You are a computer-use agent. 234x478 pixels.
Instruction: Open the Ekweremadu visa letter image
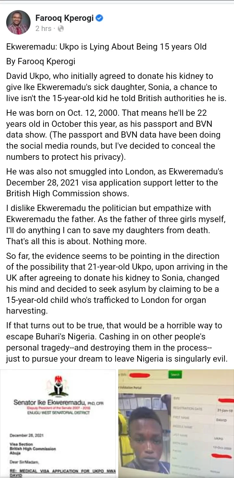58,423
